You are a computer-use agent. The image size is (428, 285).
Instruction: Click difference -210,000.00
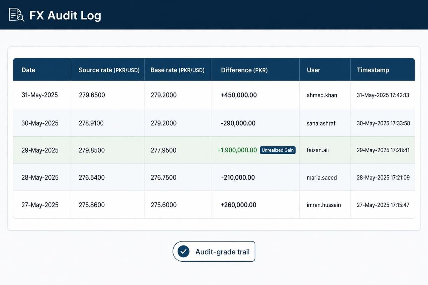click(x=238, y=177)
